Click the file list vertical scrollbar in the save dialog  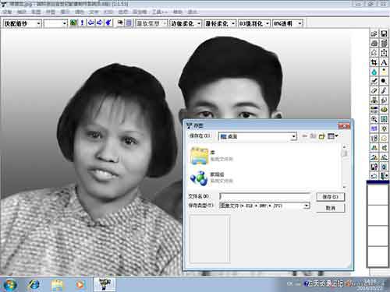[x=345, y=166]
